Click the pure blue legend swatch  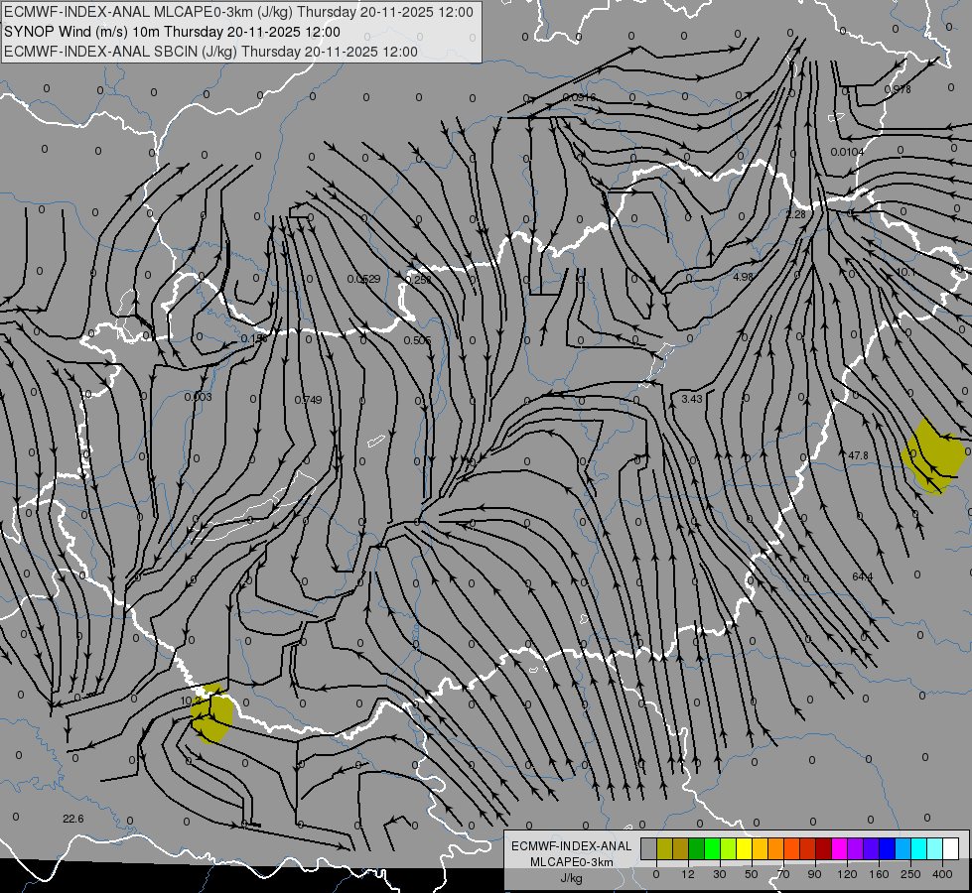(888, 848)
